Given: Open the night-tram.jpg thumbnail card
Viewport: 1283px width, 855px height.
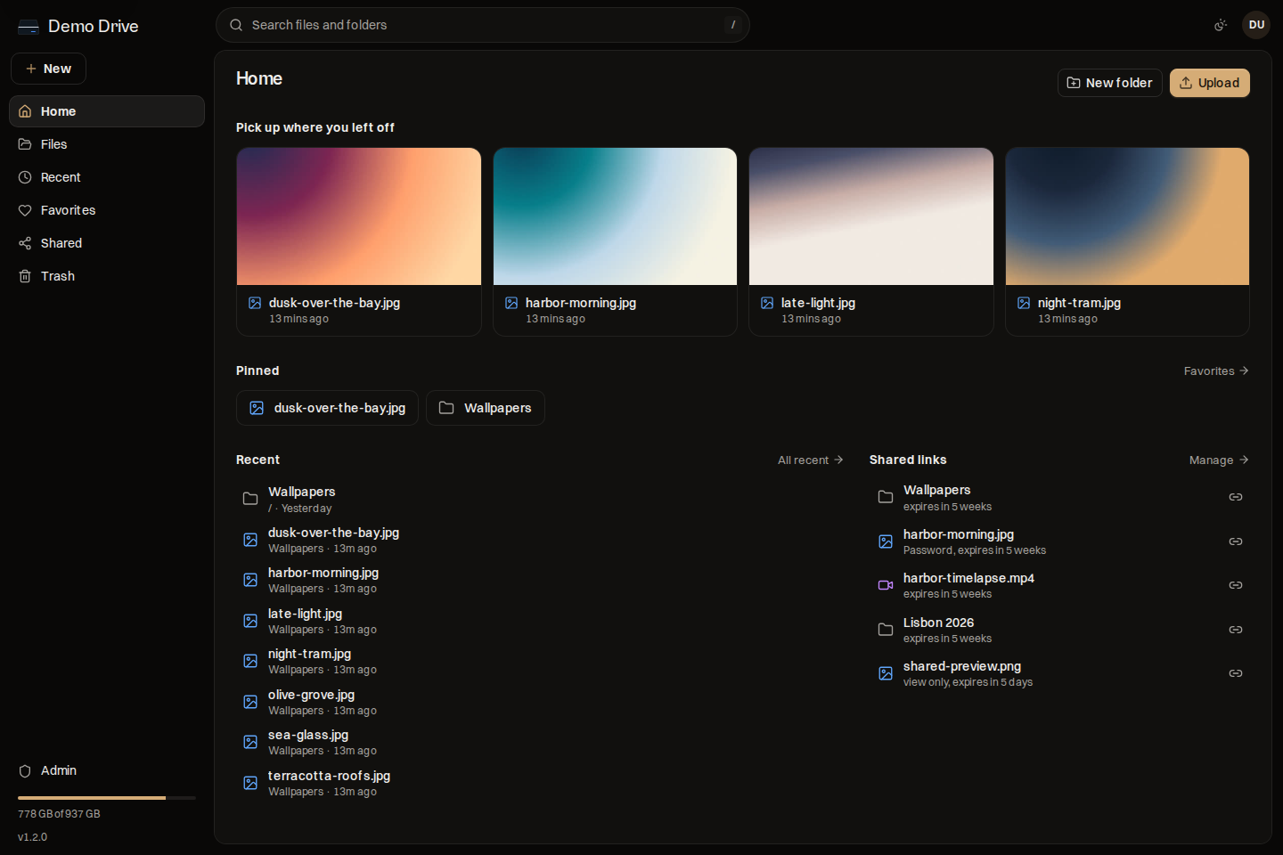Looking at the screenshot, I should tap(1127, 241).
